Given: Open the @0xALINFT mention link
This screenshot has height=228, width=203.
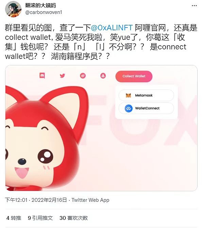Looking at the screenshot, I should 112,28.
